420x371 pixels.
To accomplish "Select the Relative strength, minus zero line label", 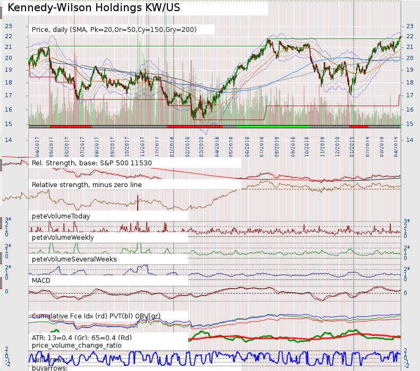I will coord(87,185).
